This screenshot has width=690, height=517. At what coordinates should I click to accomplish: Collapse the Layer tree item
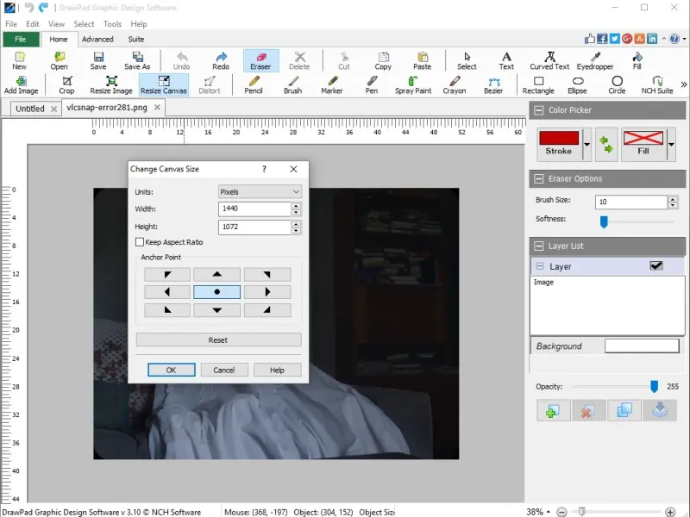click(x=540, y=266)
